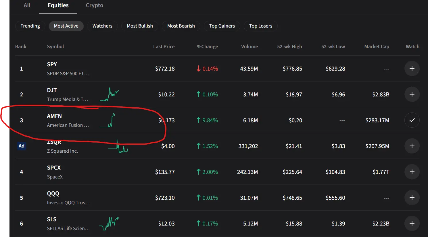Open the AMFN ticker symbol
Image resolution: width=428 pixels, height=237 pixels.
click(x=54, y=116)
